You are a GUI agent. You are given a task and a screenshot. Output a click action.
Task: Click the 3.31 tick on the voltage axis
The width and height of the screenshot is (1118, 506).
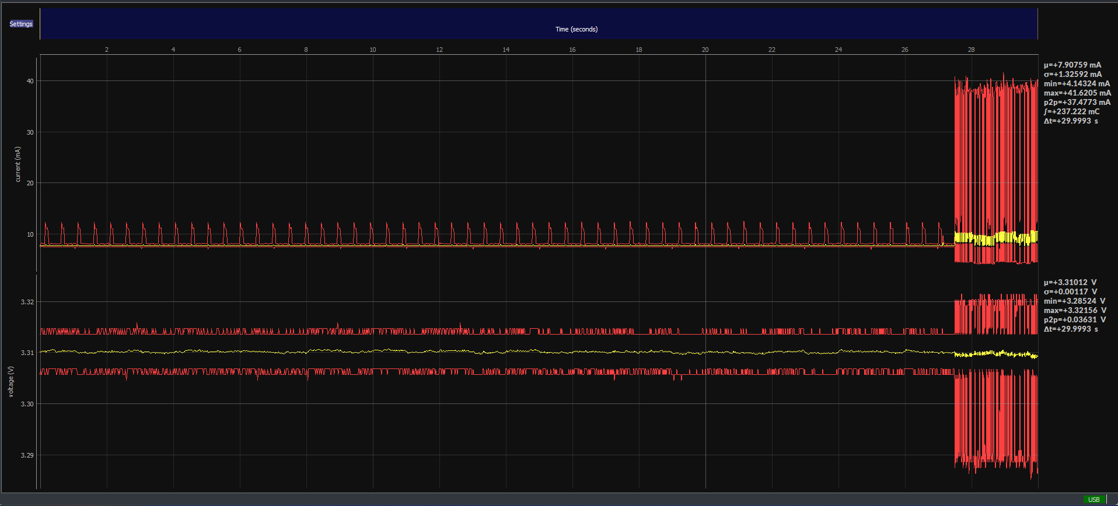click(27, 353)
